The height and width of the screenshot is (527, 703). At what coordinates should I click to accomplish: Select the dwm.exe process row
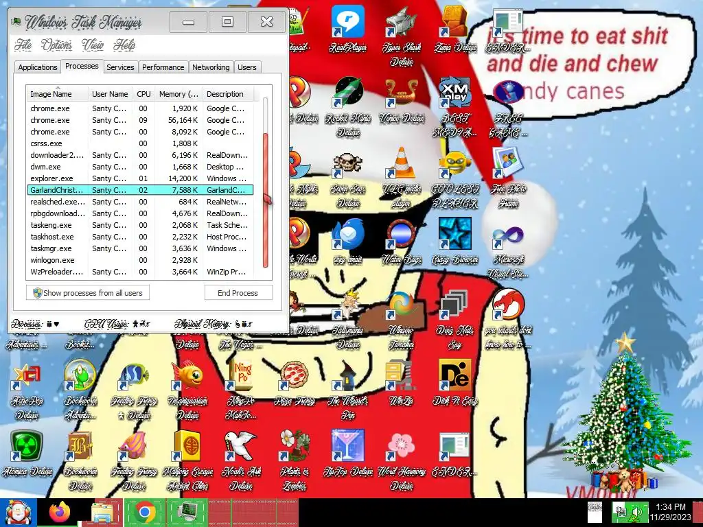[x=140, y=167]
